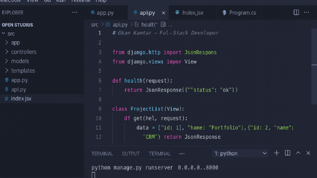Open the Terminal menu
This screenshot has width=317, height=178.
point(81,1)
